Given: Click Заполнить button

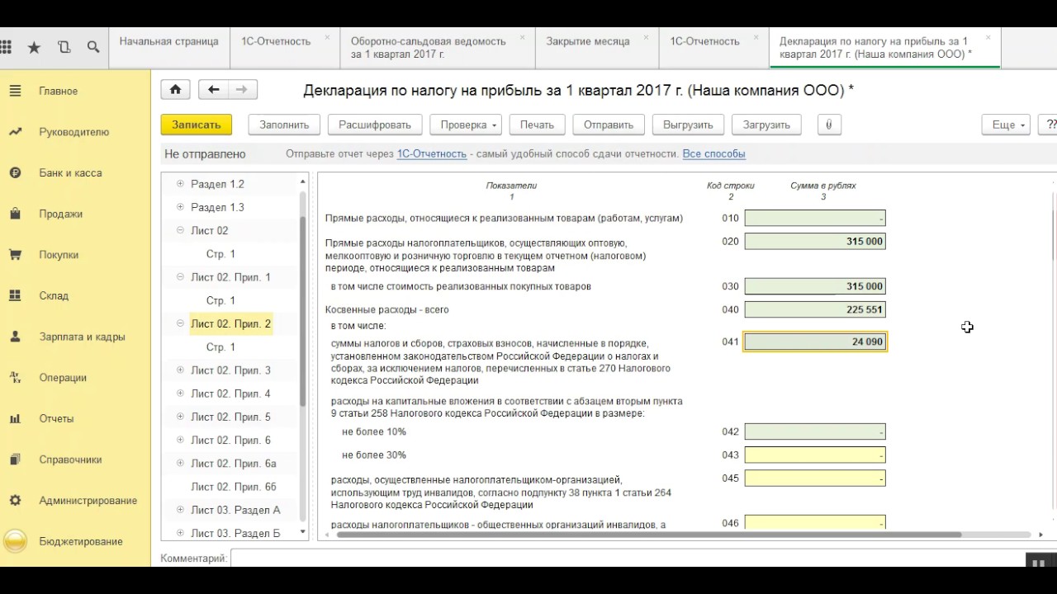Looking at the screenshot, I should [284, 125].
